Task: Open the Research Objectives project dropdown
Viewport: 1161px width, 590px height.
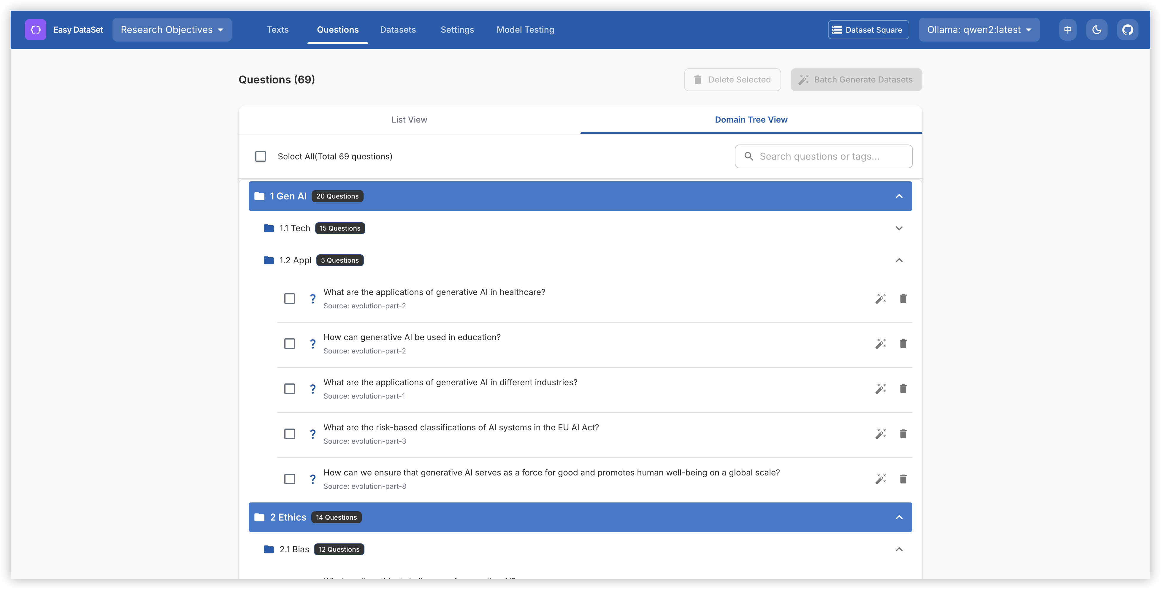Action: tap(172, 30)
